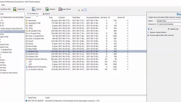181x102 pixels.
Task: Click the folder icon of .fseventsd
Action: pyautogui.click(x=27, y=20)
